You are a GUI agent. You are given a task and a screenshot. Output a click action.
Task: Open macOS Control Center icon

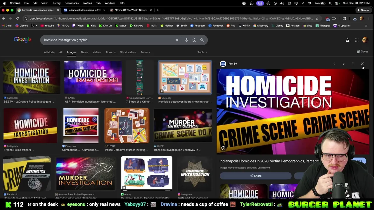pyautogui.click(x=337, y=3)
